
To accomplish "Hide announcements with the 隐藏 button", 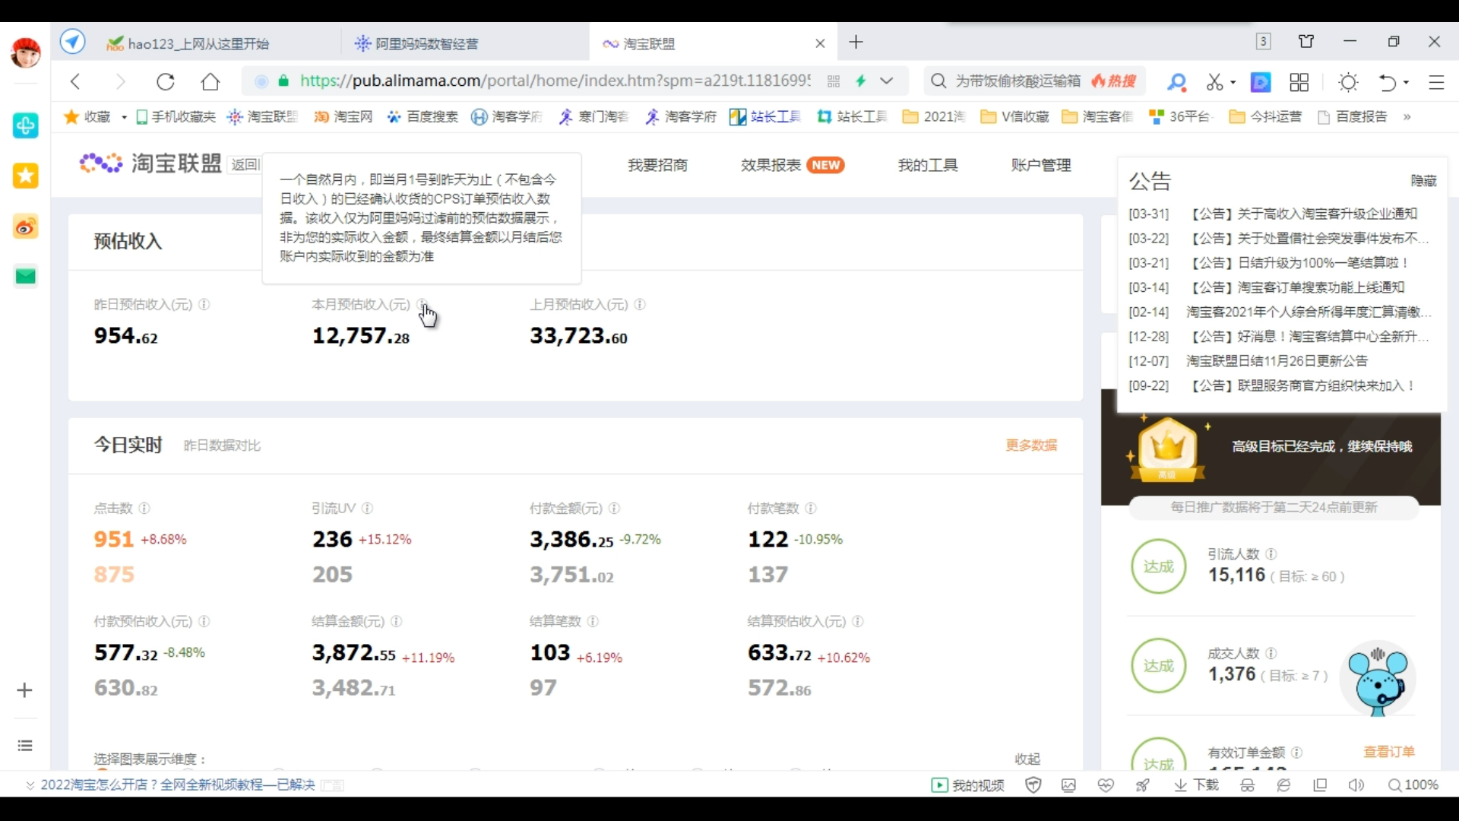I will [x=1423, y=180].
